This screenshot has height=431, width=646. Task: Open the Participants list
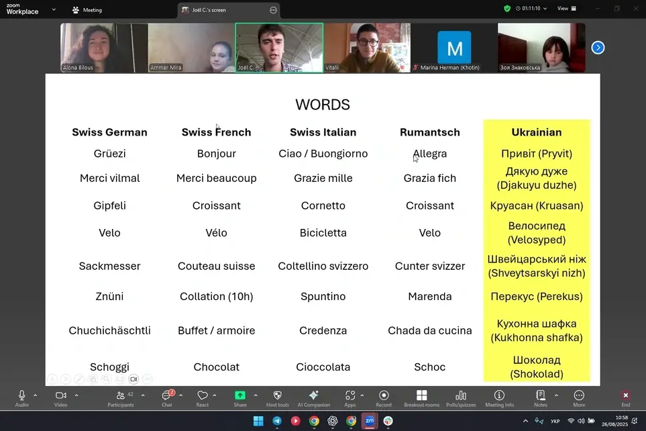(121, 396)
